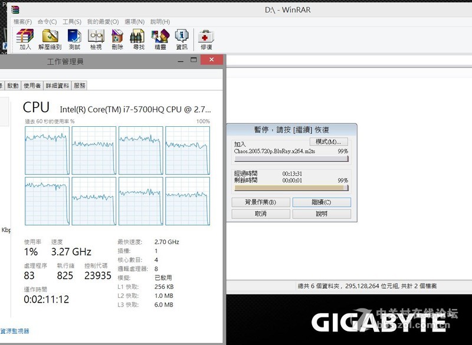Click the file name Chaos.2005.720p.BluRay.x264.m2ts

click(274, 152)
